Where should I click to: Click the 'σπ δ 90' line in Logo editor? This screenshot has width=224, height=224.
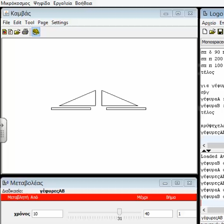click(x=212, y=52)
